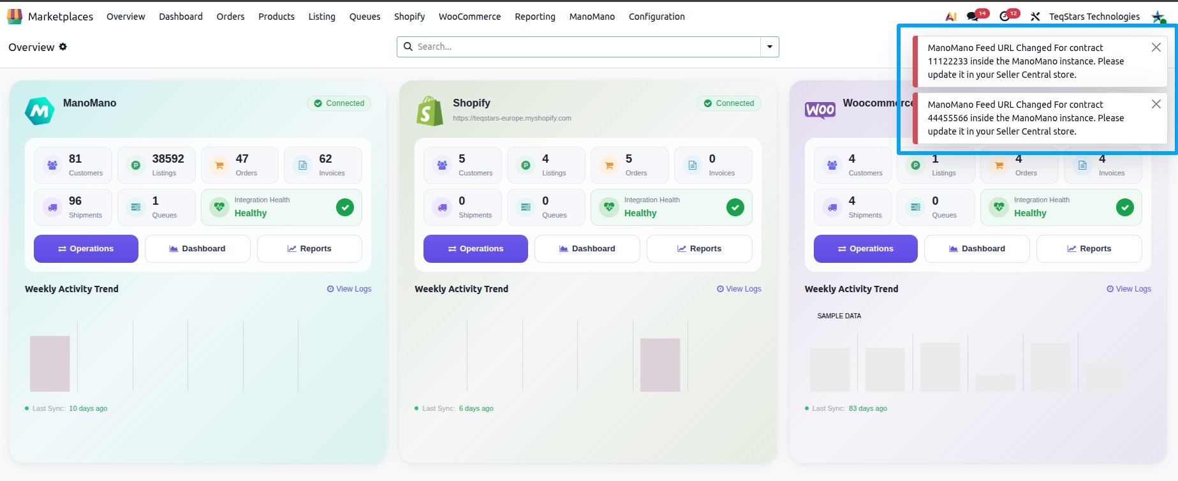Viewport: 1178px width, 481px height.
Task: Click the WooCommerce Reports button
Action: (1089, 249)
